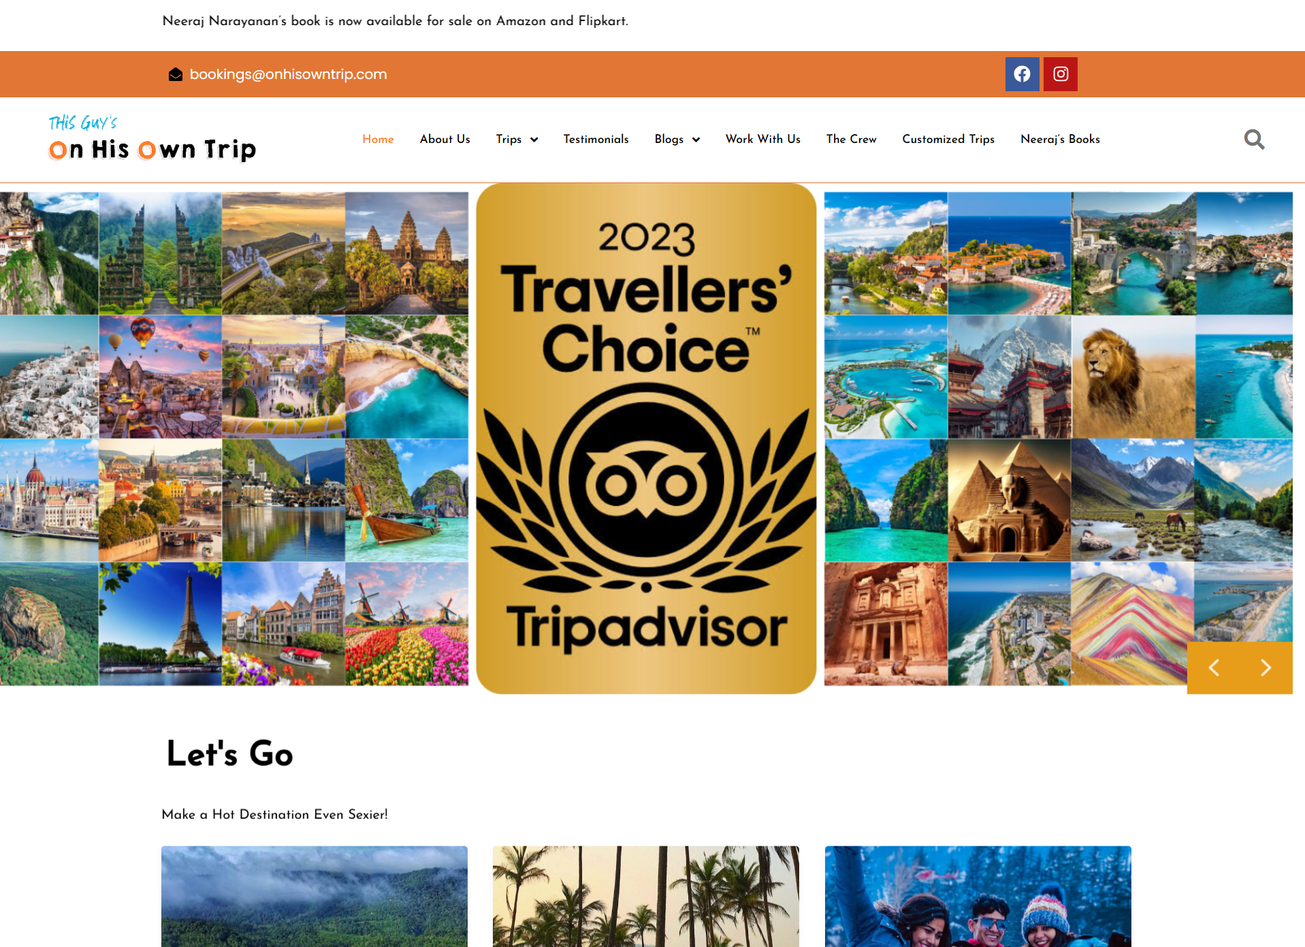Viewport: 1305px width, 947px height.
Task: Click the Tripadvisor Travellers' Choice badge
Action: (x=646, y=438)
